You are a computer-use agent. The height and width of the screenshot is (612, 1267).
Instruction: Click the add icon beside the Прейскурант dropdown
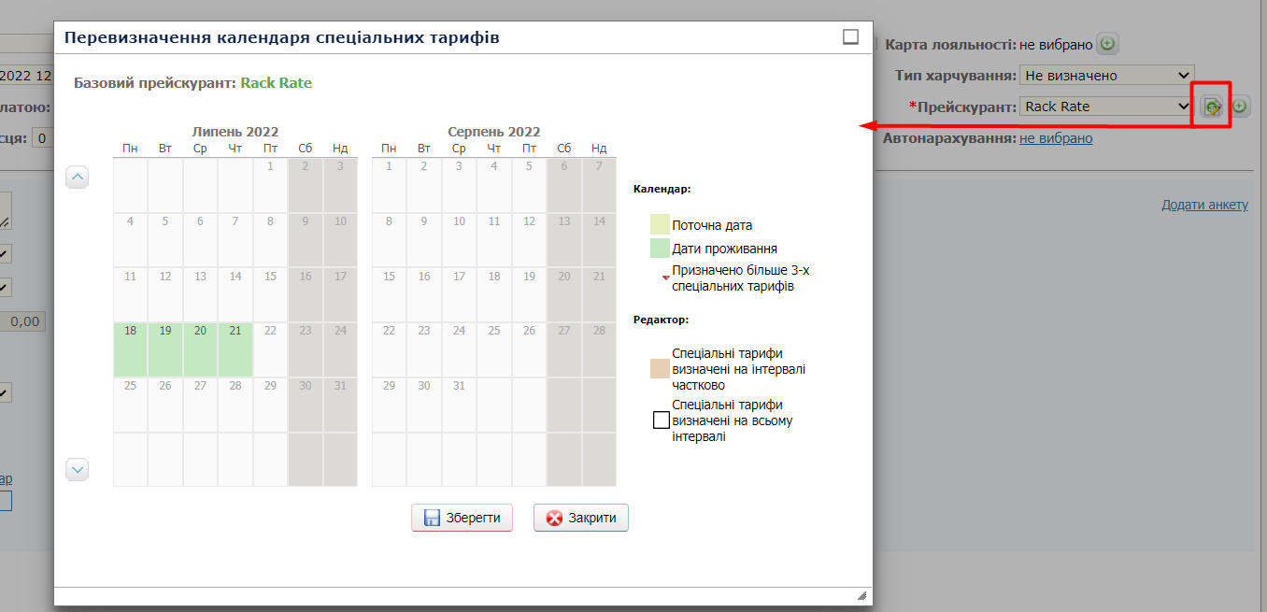click(x=1239, y=107)
